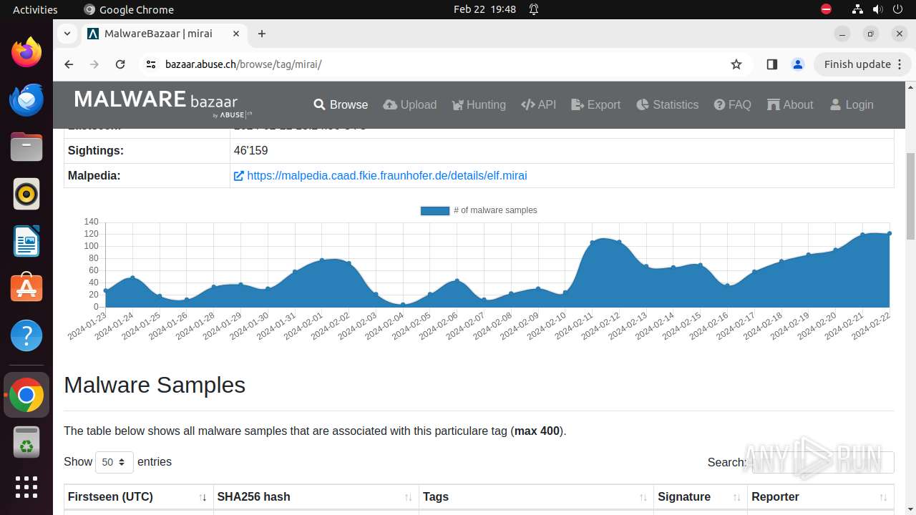Image resolution: width=916 pixels, height=515 pixels.
Task: Show applications grid in dock
Action: (26, 487)
